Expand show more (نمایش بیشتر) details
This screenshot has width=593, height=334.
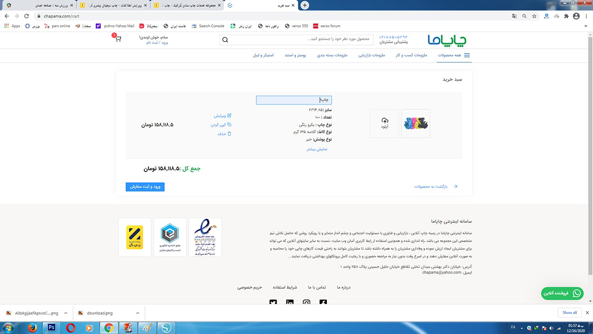[316, 149]
